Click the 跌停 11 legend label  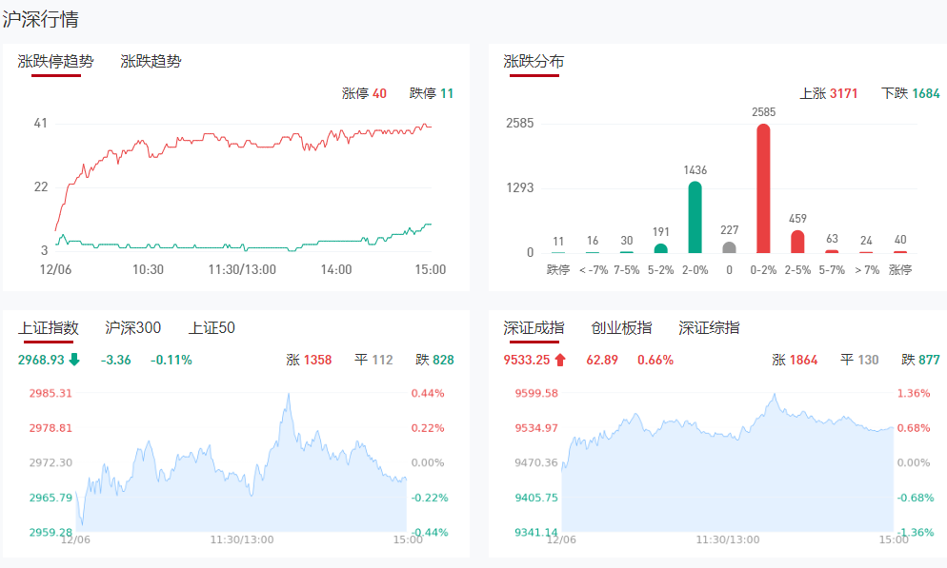tap(432, 93)
